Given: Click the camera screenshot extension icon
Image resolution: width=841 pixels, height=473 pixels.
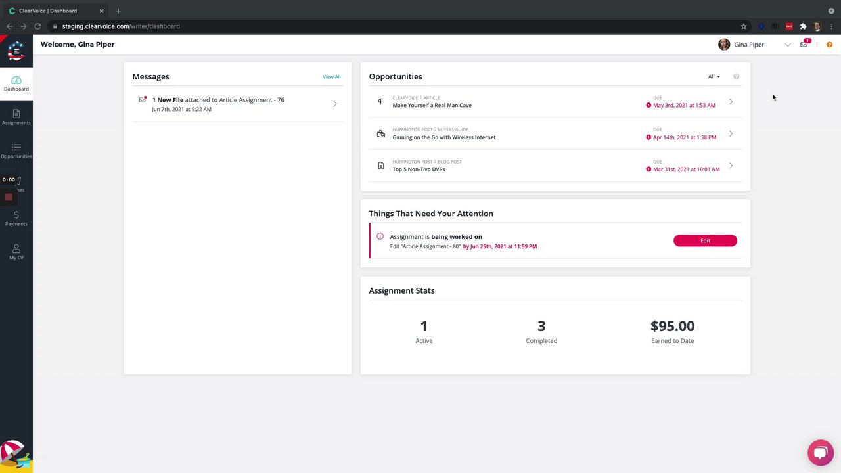Looking at the screenshot, I should tap(775, 26).
